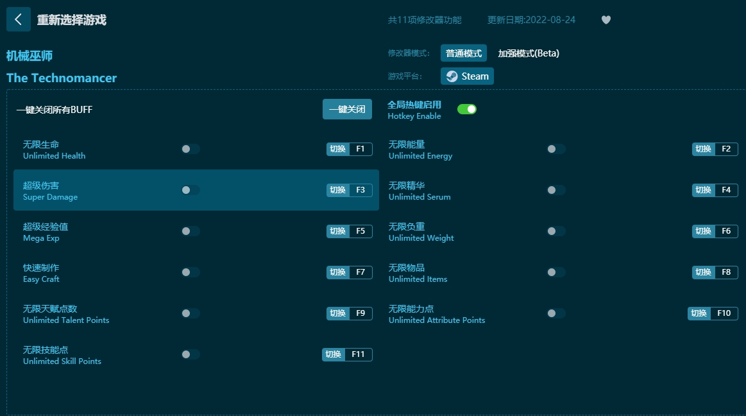Click the Unlimited Attribute Points label
This screenshot has width=746, height=416.
click(437, 320)
